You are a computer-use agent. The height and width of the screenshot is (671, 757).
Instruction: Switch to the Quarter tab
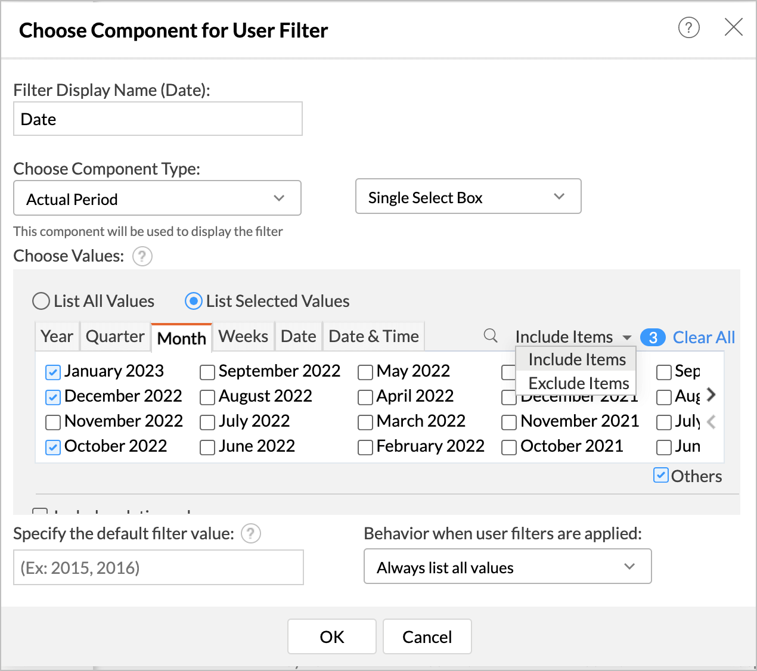pyautogui.click(x=115, y=337)
